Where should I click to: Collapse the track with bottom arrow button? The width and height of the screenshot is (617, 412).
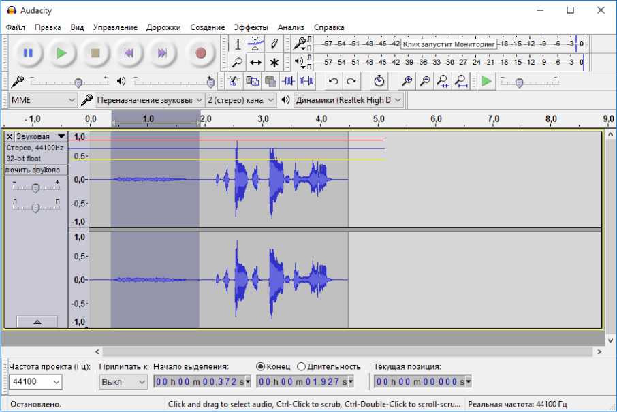coord(37,321)
